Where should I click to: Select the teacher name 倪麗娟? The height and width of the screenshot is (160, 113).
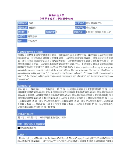32,28
